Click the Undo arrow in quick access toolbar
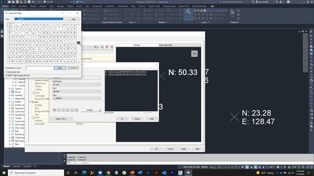Screen dimensions: 314x176 33,2
